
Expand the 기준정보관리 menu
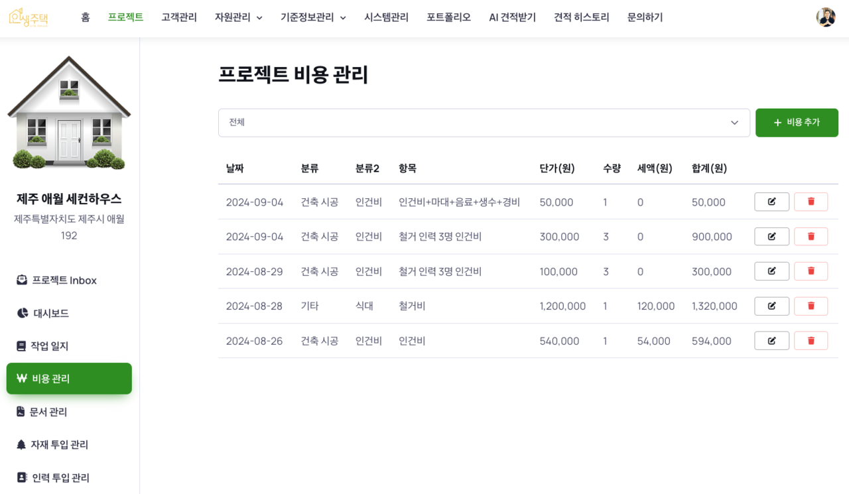pyautogui.click(x=313, y=18)
